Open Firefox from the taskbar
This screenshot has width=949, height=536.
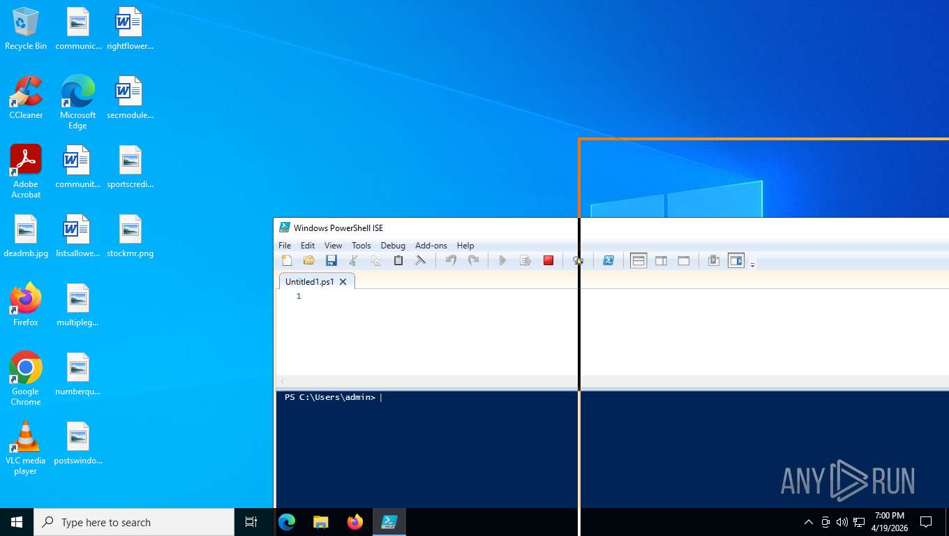(354, 522)
